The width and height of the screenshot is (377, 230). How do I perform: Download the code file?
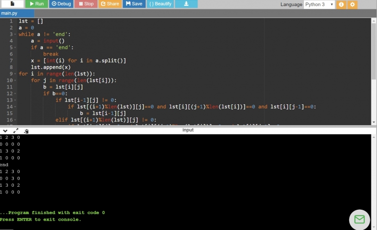186,4
